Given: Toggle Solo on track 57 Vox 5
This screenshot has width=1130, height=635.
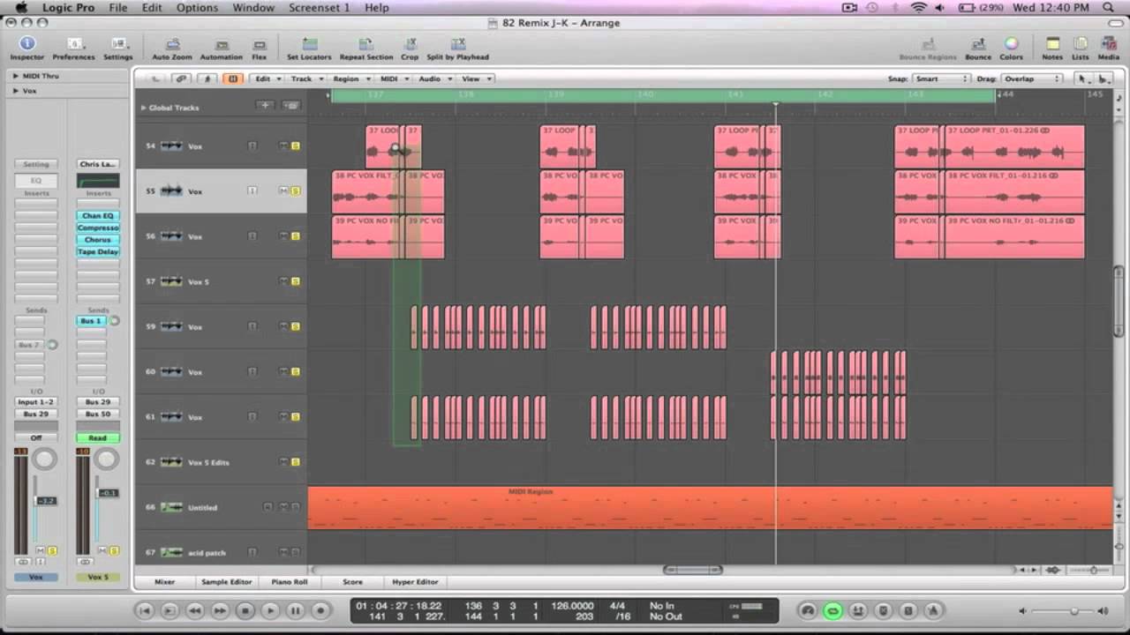Looking at the screenshot, I should pyautogui.click(x=295, y=282).
